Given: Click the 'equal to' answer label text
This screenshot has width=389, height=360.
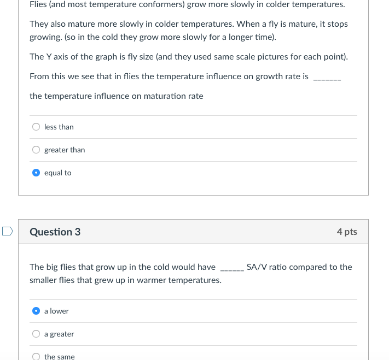Looking at the screenshot, I should (x=57, y=173).
